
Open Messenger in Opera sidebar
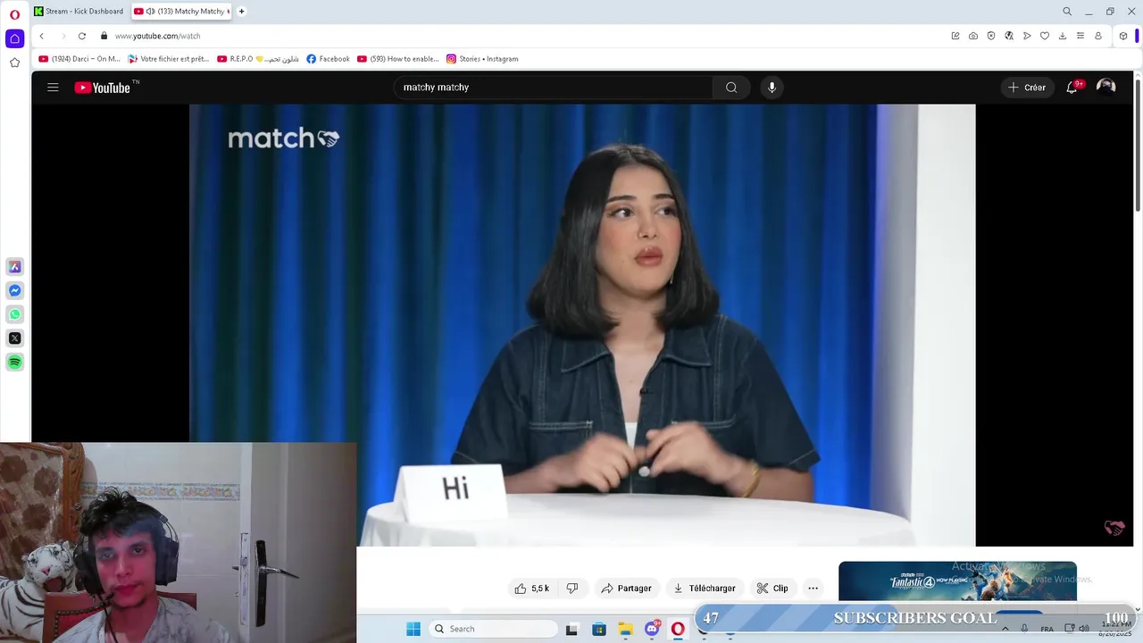pyautogui.click(x=14, y=290)
